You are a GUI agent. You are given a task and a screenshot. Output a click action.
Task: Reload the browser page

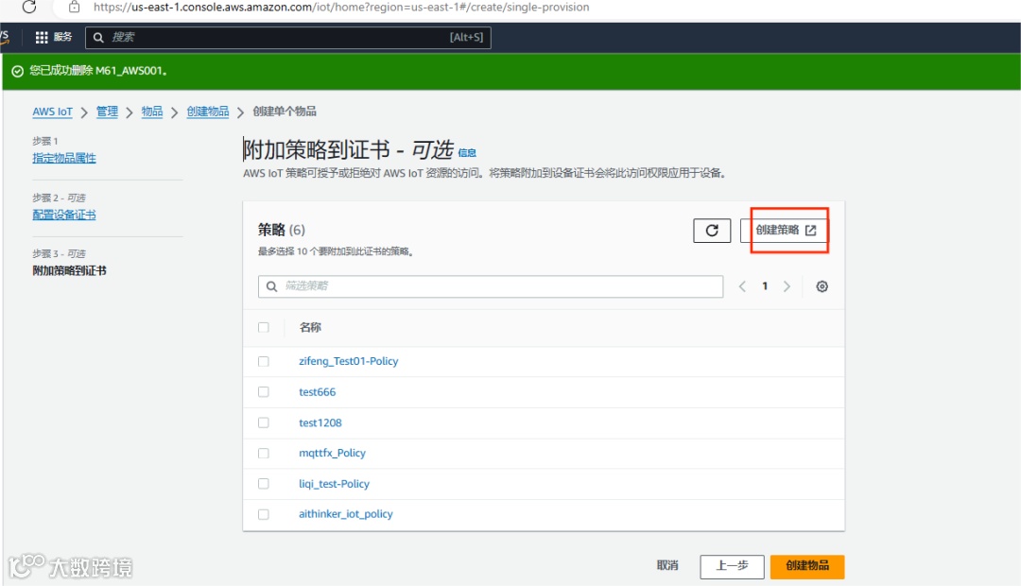28,7
